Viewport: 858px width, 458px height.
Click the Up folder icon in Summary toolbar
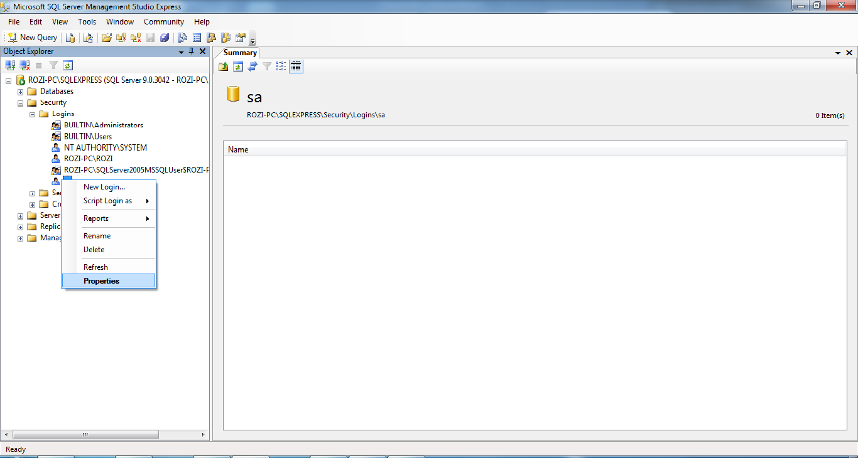coord(224,66)
